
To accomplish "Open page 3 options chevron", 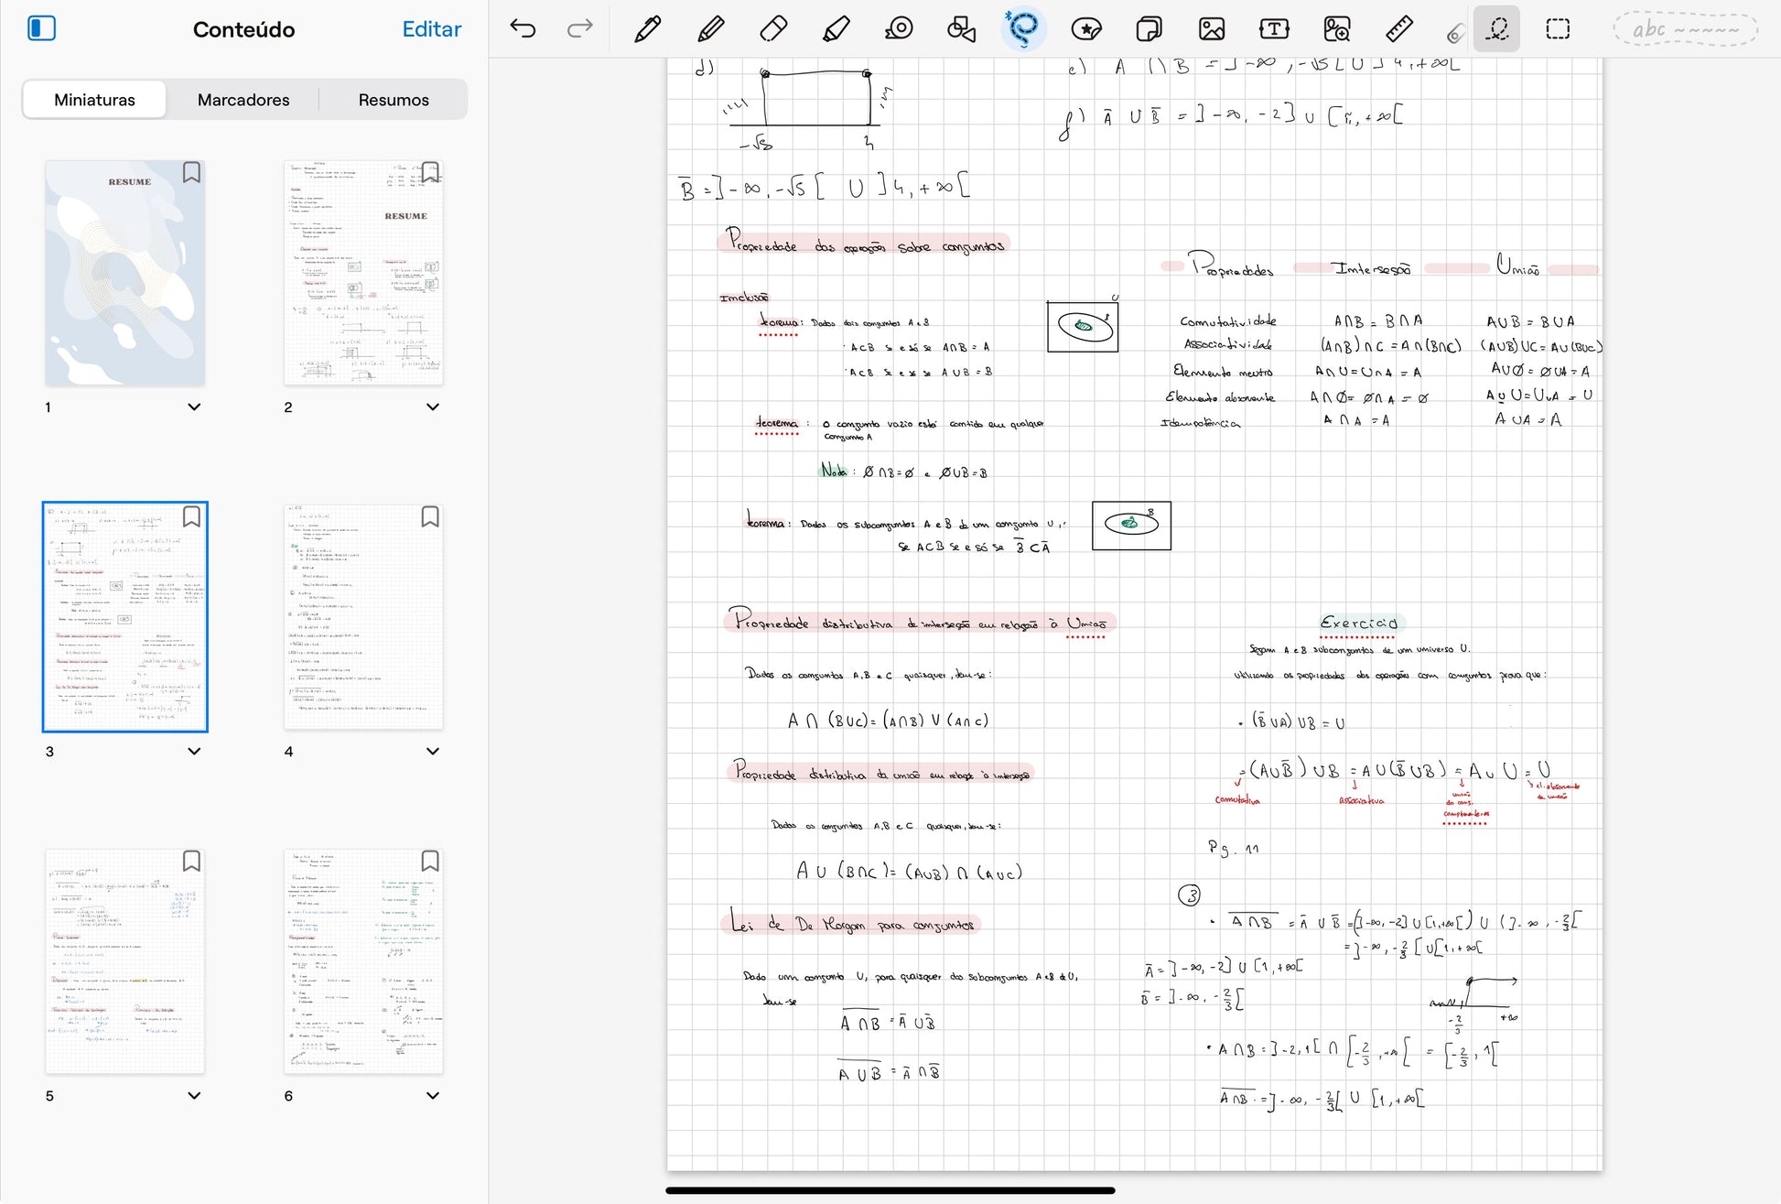I will coord(194,751).
